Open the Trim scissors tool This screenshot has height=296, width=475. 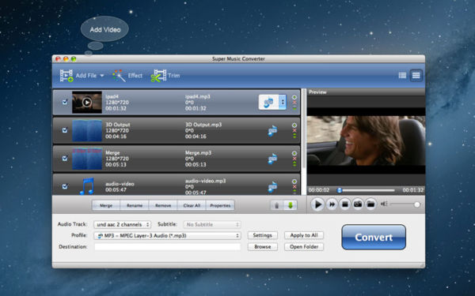[159, 76]
